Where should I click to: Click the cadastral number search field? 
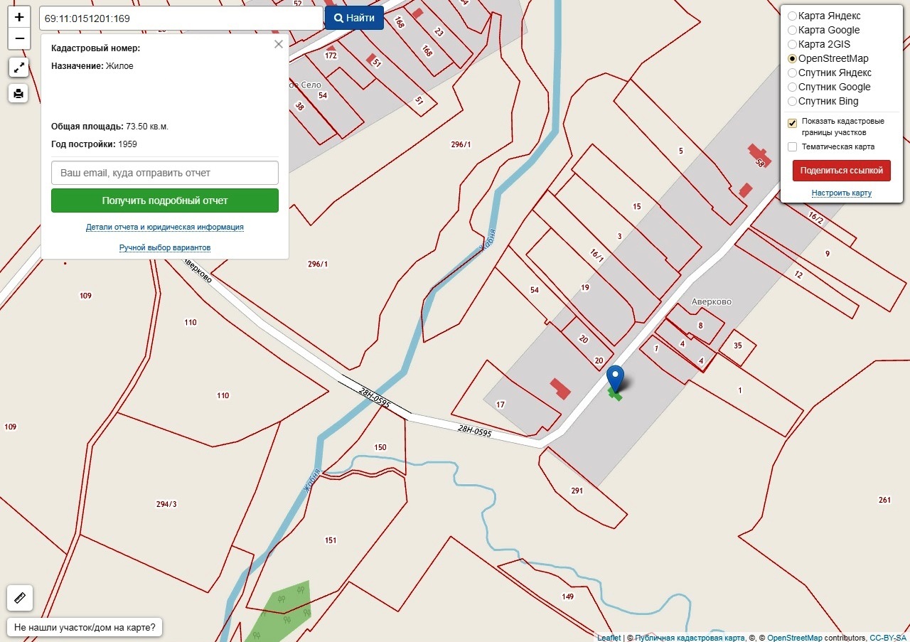click(x=181, y=18)
